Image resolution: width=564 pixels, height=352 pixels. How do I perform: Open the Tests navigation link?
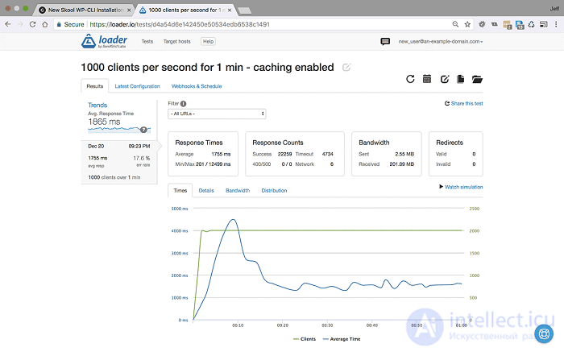coord(147,41)
